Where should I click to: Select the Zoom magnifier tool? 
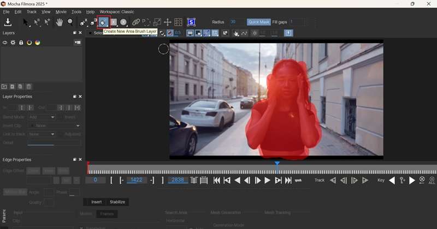click(70, 22)
